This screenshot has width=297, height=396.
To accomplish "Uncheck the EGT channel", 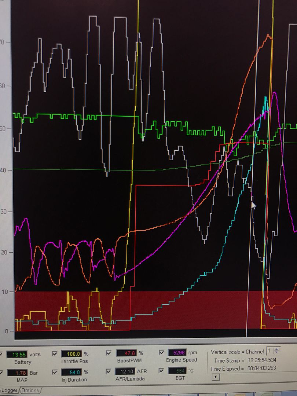I will 162,370.
